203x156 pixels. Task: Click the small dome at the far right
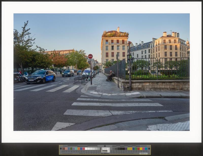pyautogui.click(x=188, y=42)
